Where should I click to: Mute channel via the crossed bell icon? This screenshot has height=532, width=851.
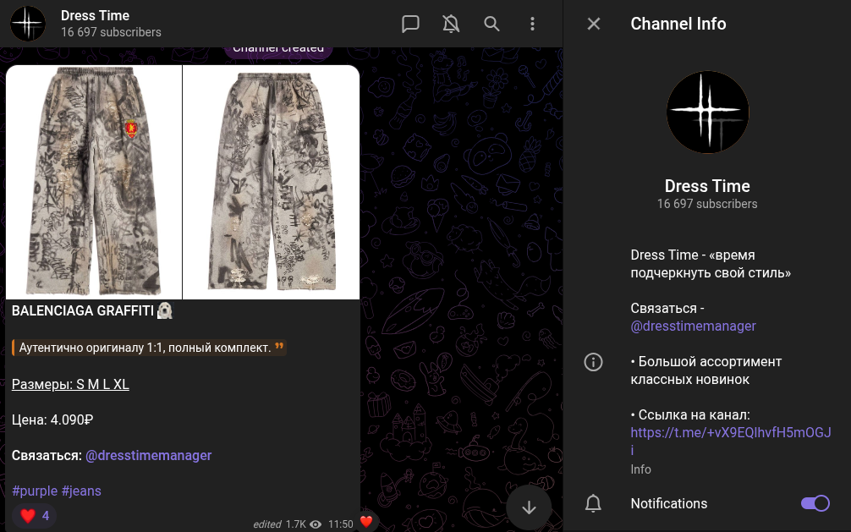coord(451,24)
